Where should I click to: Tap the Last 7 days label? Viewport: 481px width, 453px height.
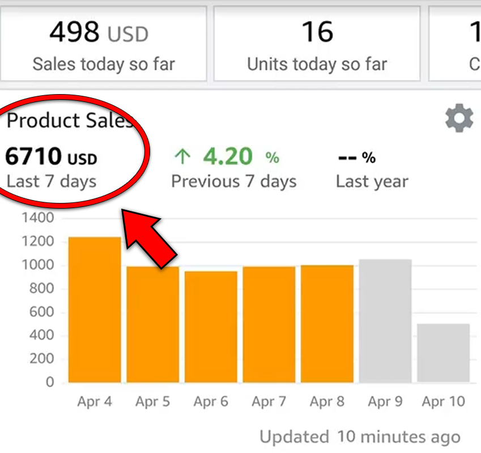[x=51, y=182]
